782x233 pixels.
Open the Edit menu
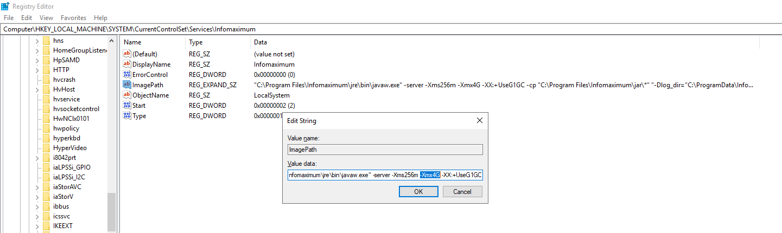(27, 18)
